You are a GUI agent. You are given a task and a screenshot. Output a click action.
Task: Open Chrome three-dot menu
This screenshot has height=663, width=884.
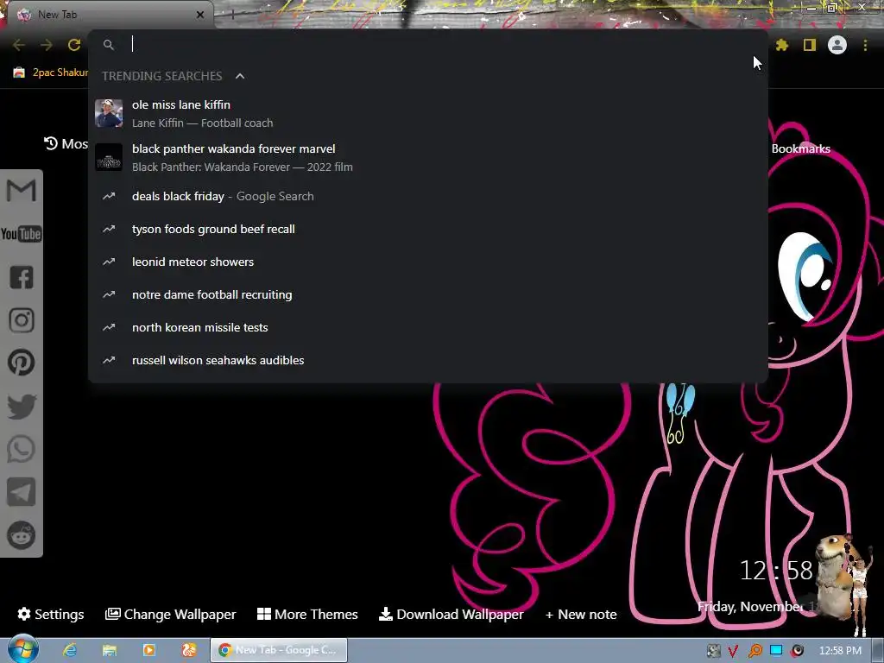(865, 45)
